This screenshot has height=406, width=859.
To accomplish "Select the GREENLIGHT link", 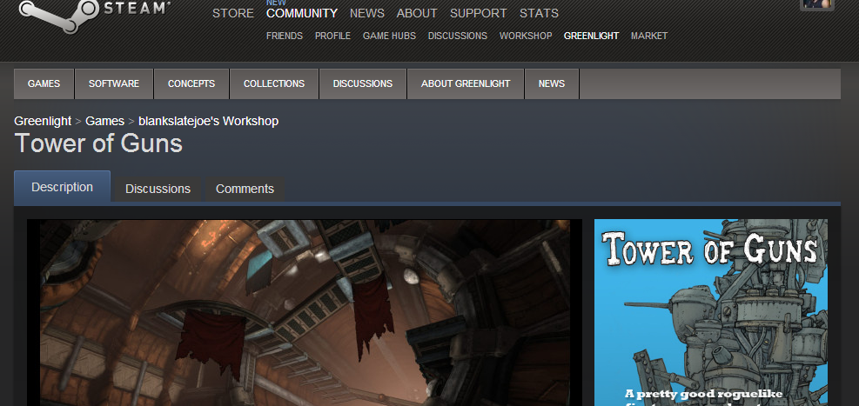I will [591, 37].
